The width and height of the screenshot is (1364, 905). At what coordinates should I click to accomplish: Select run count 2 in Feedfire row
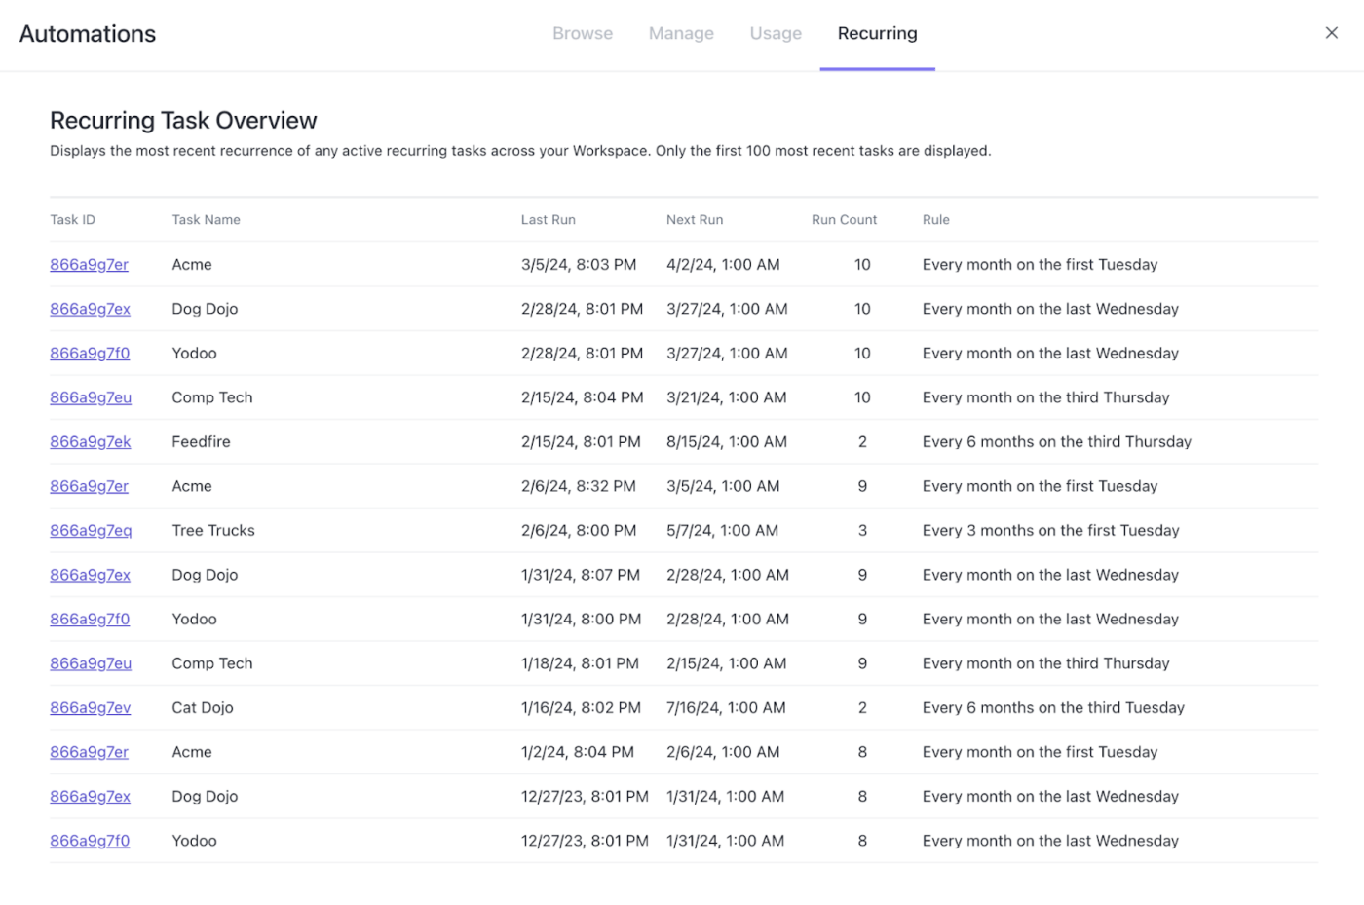pyautogui.click(x=862, y=442)
